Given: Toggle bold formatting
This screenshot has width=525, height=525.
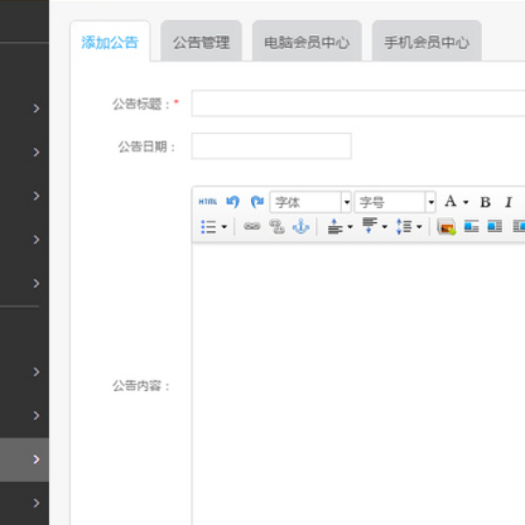Looking at the screenshot, I should point(485,202).
